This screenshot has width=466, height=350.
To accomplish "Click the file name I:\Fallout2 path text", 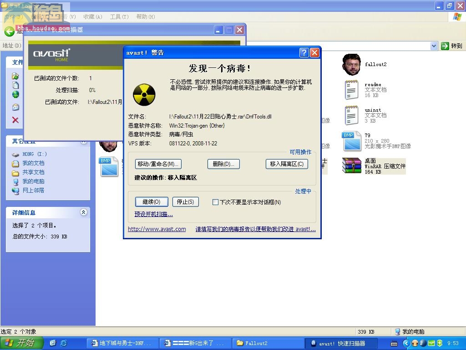I will pos(220,117).
